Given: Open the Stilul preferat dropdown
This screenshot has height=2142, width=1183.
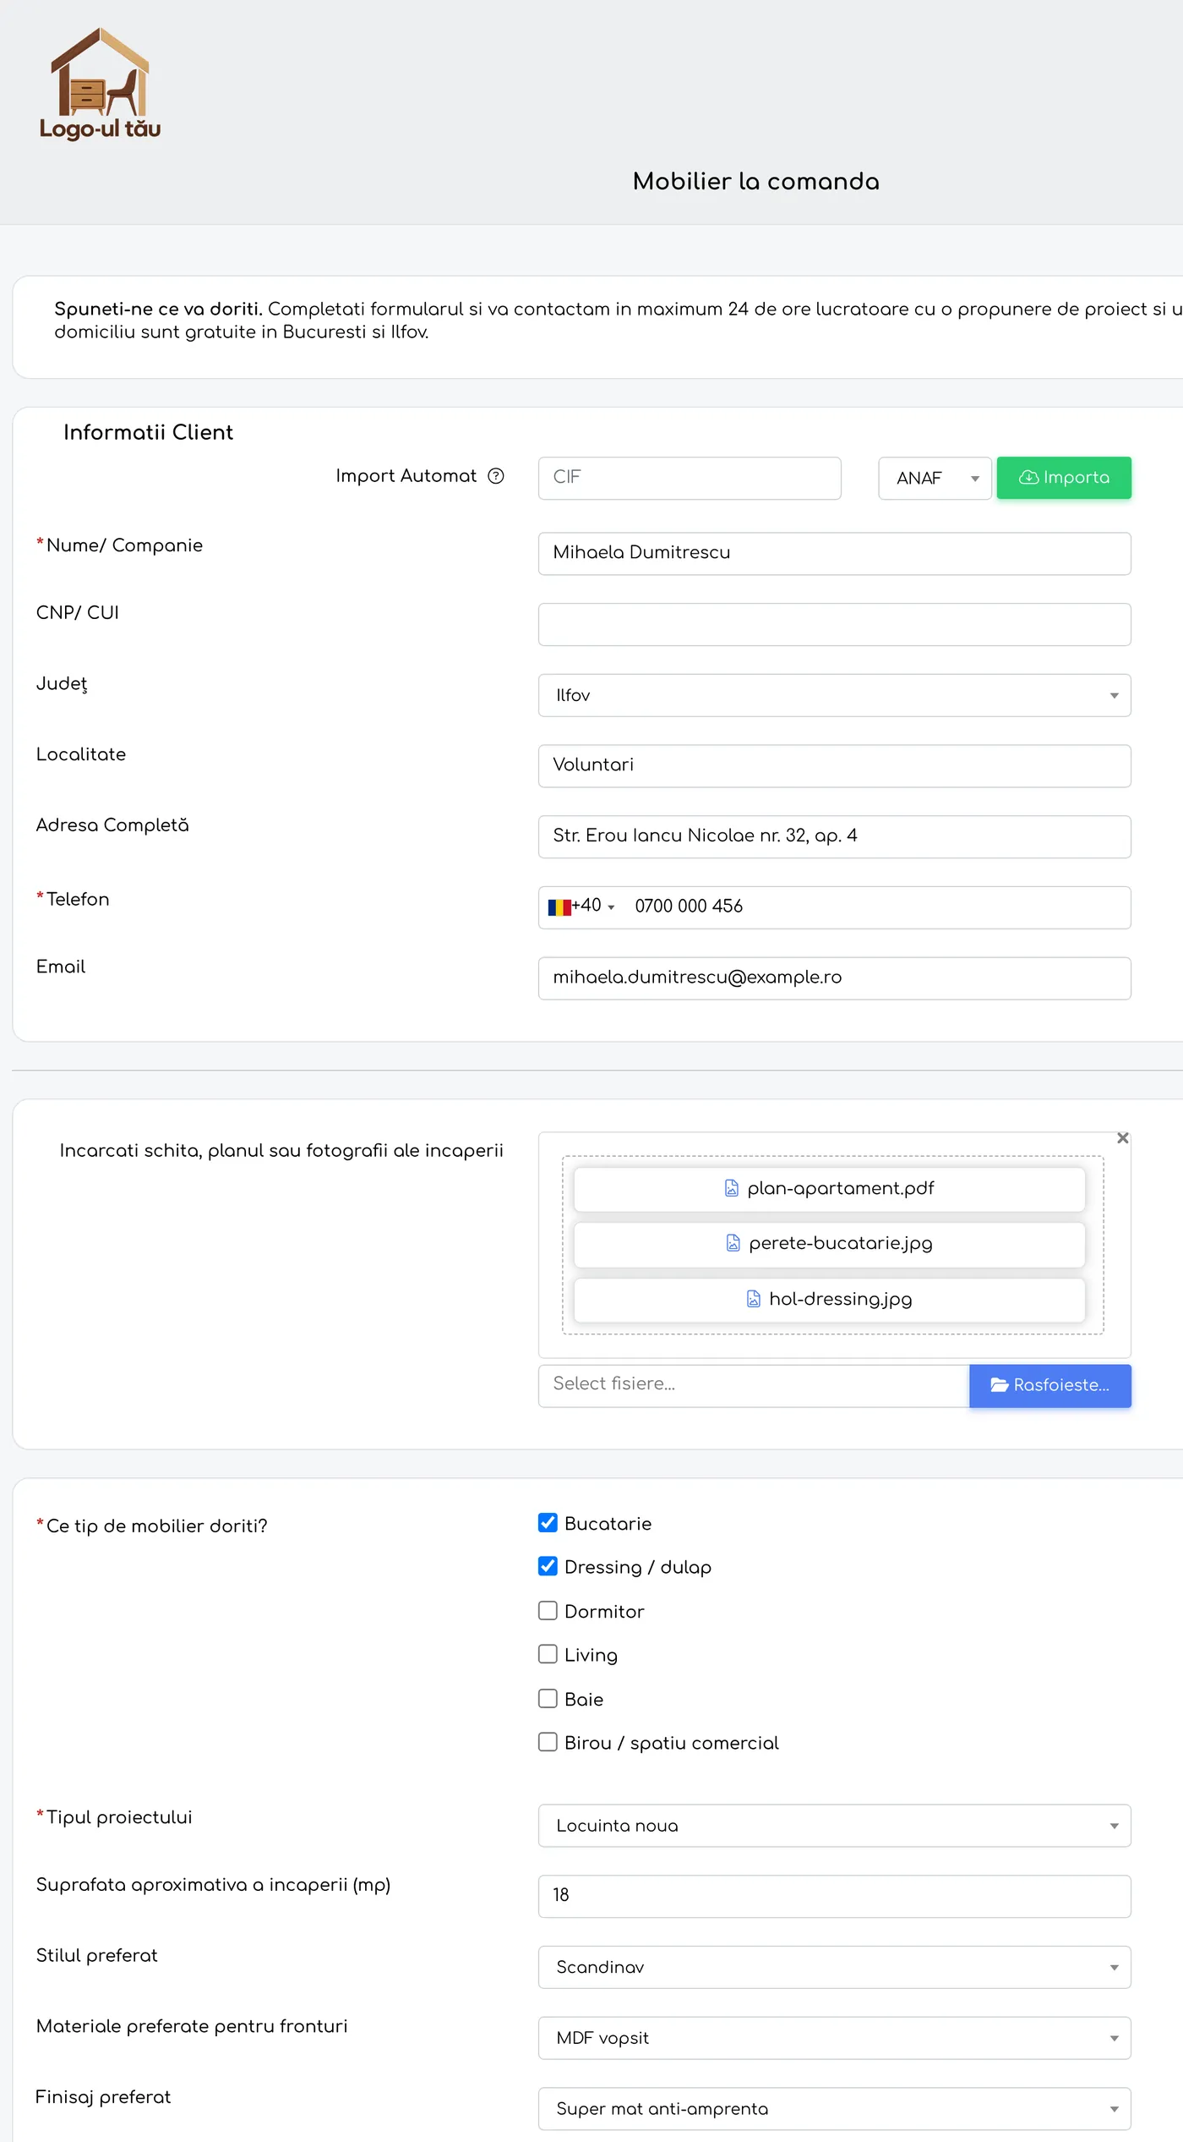Looking at the screenshot, I should [834, 1967].
